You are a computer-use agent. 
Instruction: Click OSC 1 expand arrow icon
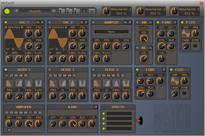(x=42, y=22)
